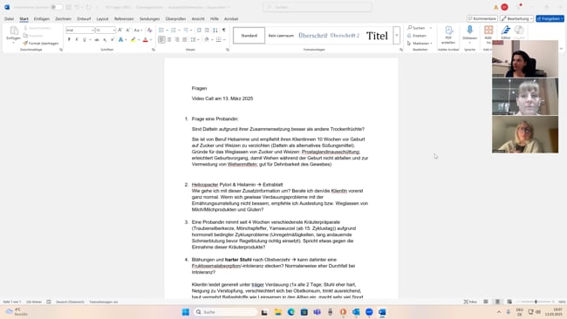
Task: Increase font size with the larger A button
Action: 120,30
